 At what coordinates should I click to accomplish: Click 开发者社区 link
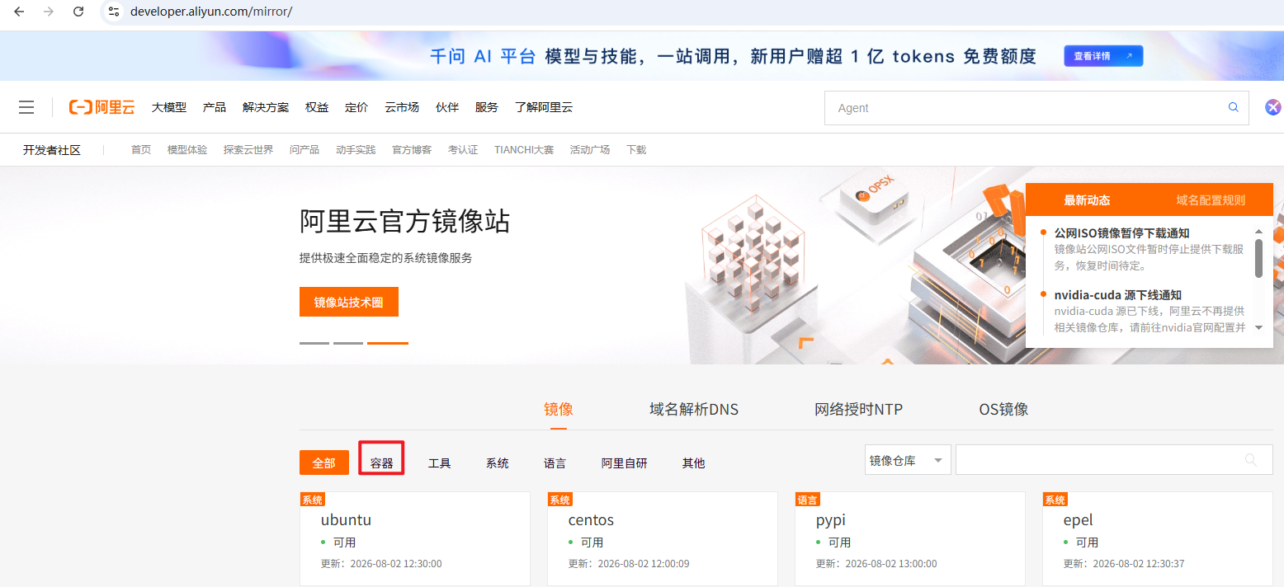point(52,150)
